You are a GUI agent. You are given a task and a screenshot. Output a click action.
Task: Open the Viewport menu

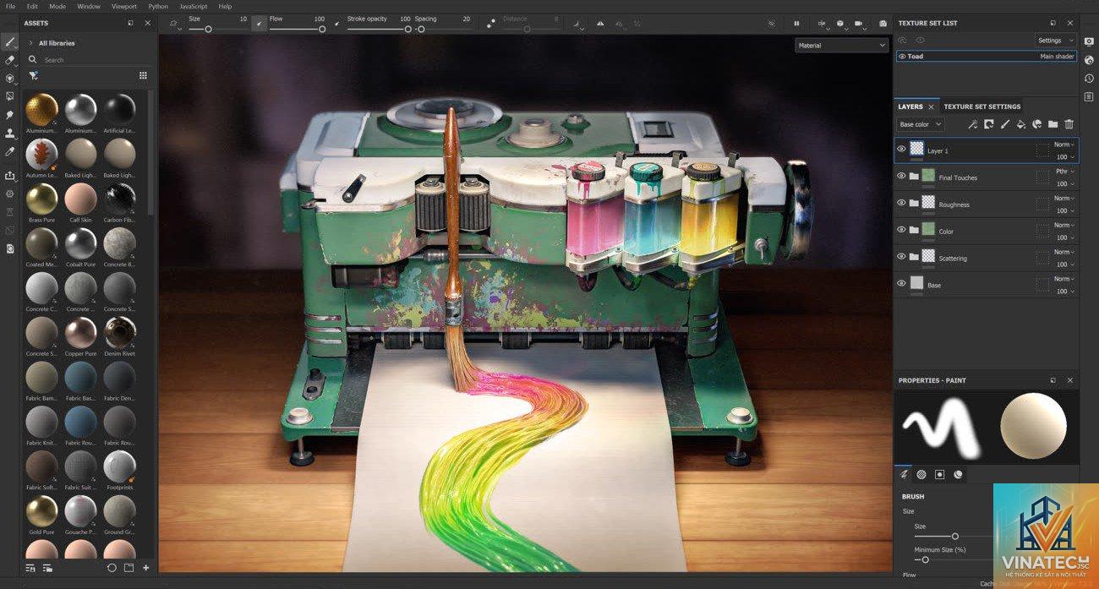124,6
